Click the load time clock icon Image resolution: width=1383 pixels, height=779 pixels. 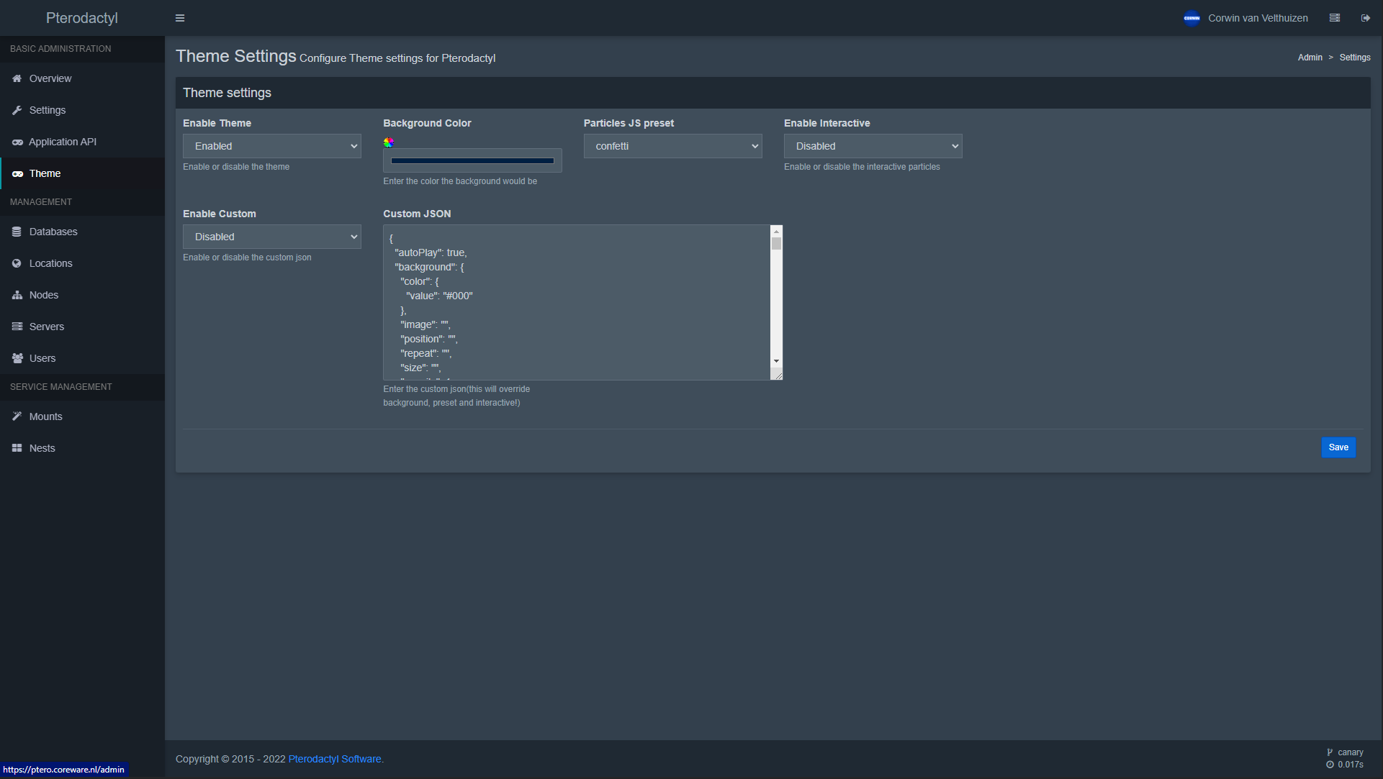[1330, 765]
